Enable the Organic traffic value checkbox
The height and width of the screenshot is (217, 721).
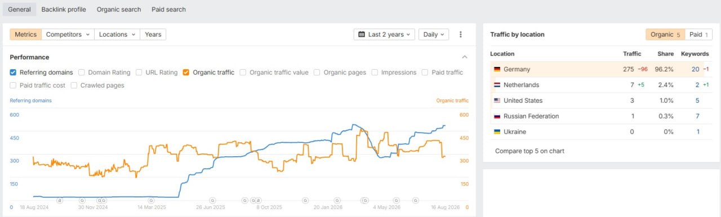(243, 73)
